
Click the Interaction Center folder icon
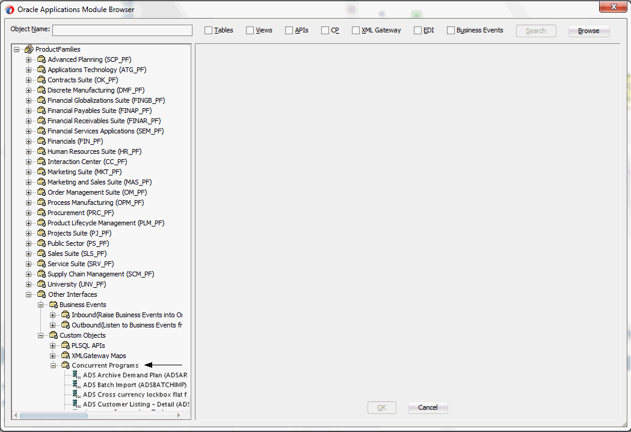coord(42,162)
